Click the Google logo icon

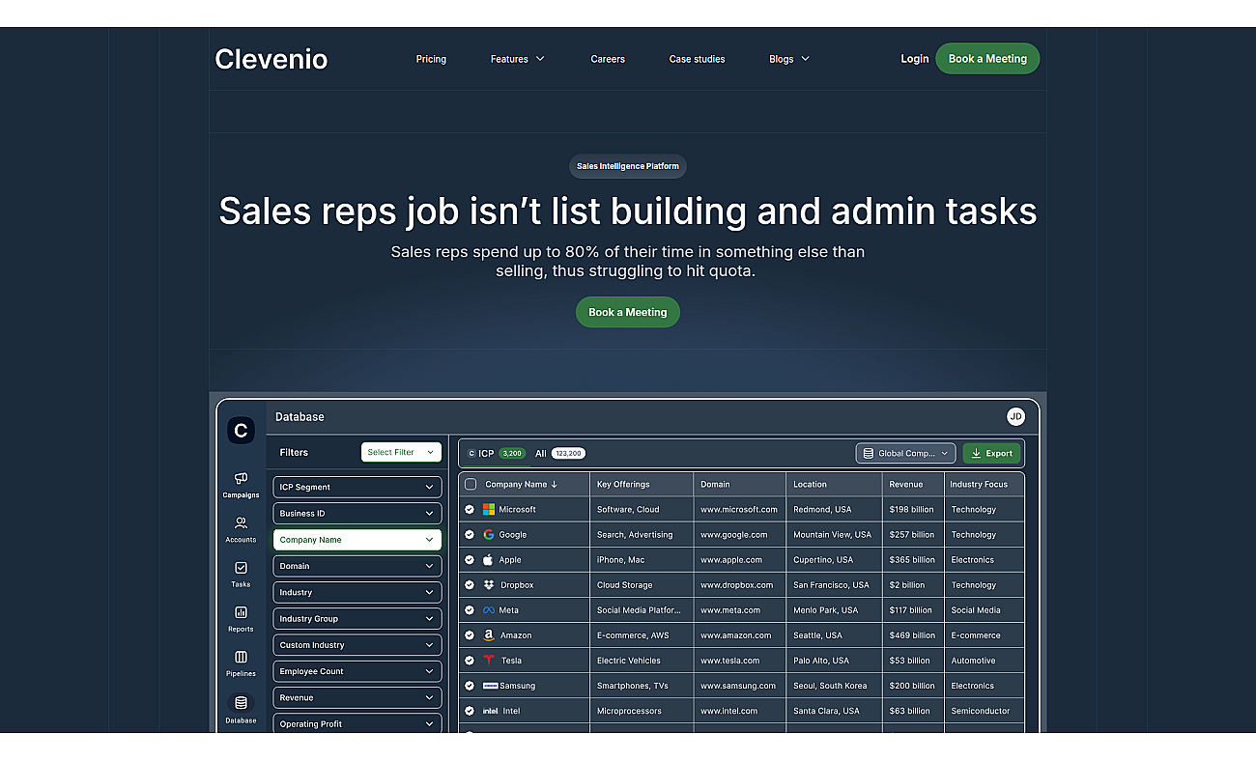489,534
